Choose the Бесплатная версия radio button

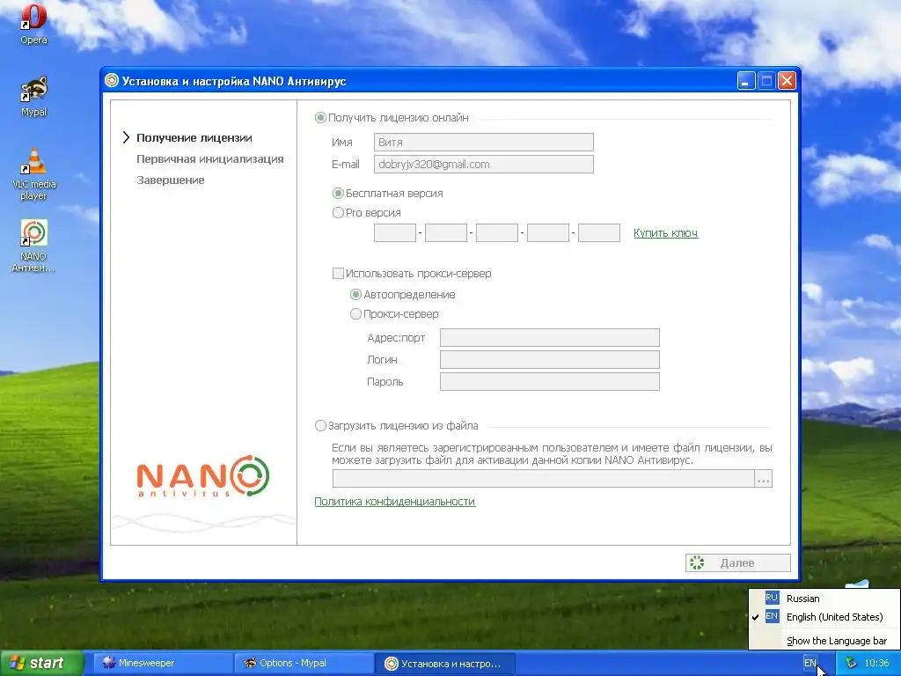pos(338,193)
